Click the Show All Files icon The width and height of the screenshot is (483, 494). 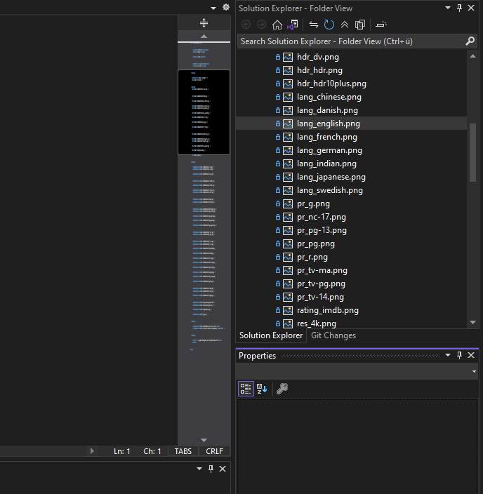coord(360,25)
